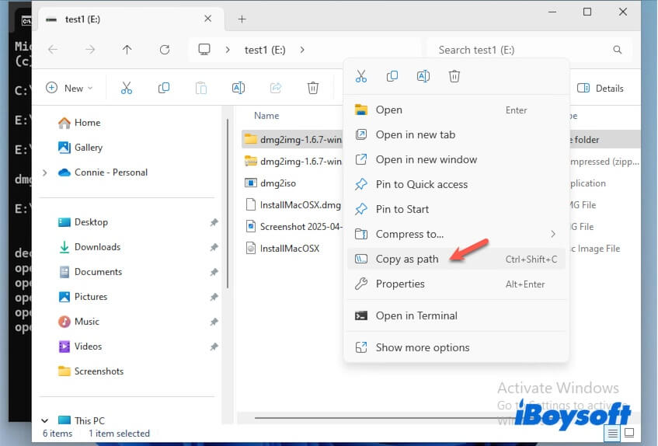Select Copy as path menu entry
This screenshot has width=658, height=446.
(x=407, y=259)
